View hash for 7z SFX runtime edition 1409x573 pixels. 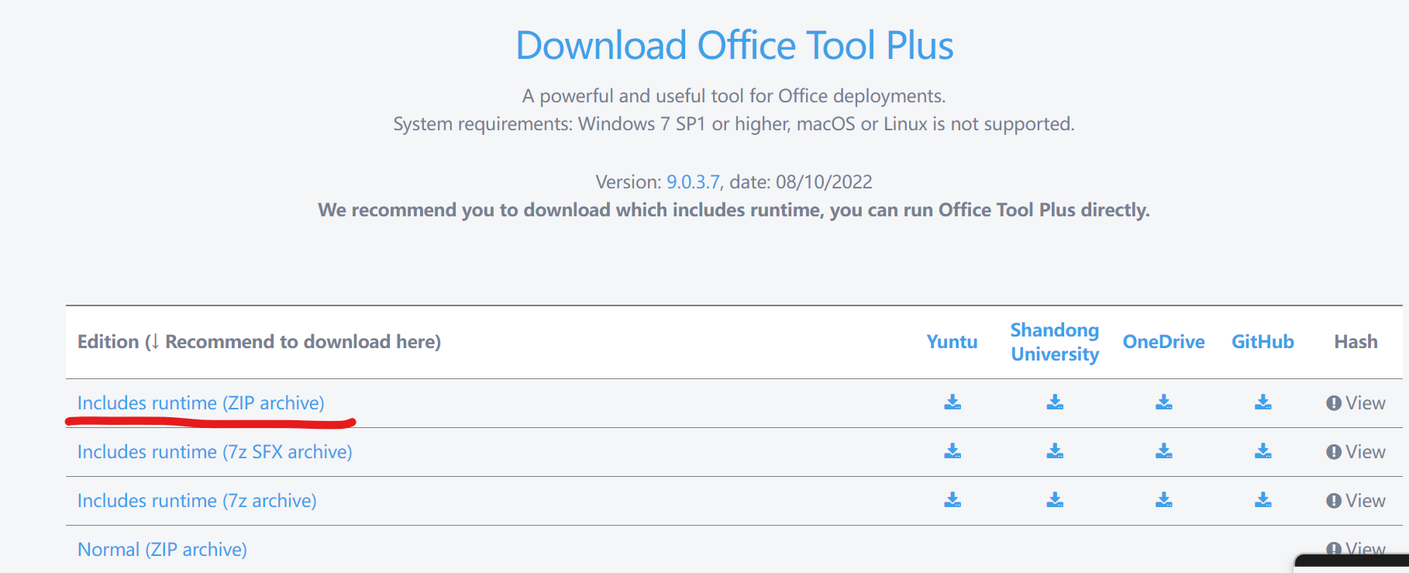click(x=1356, y=452)
